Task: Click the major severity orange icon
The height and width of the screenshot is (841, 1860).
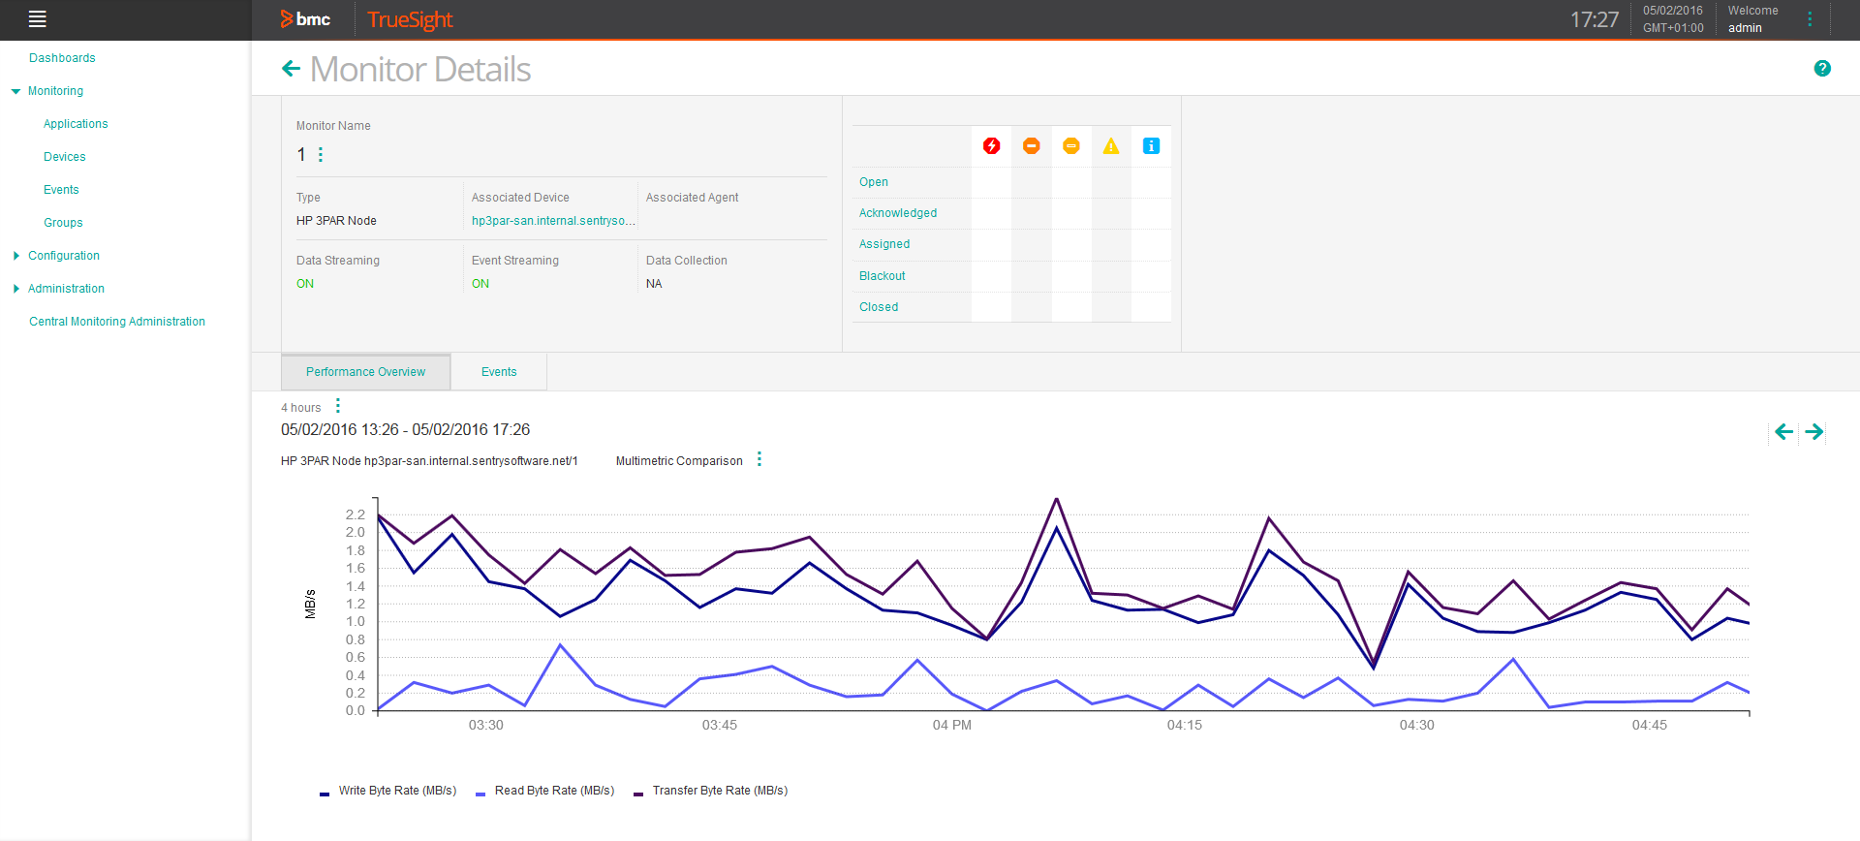Action: coord(1032,145)
